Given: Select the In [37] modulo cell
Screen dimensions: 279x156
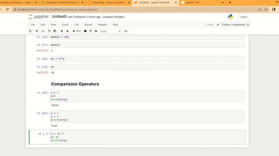Looking at the screenshot, I should (147, 45).
